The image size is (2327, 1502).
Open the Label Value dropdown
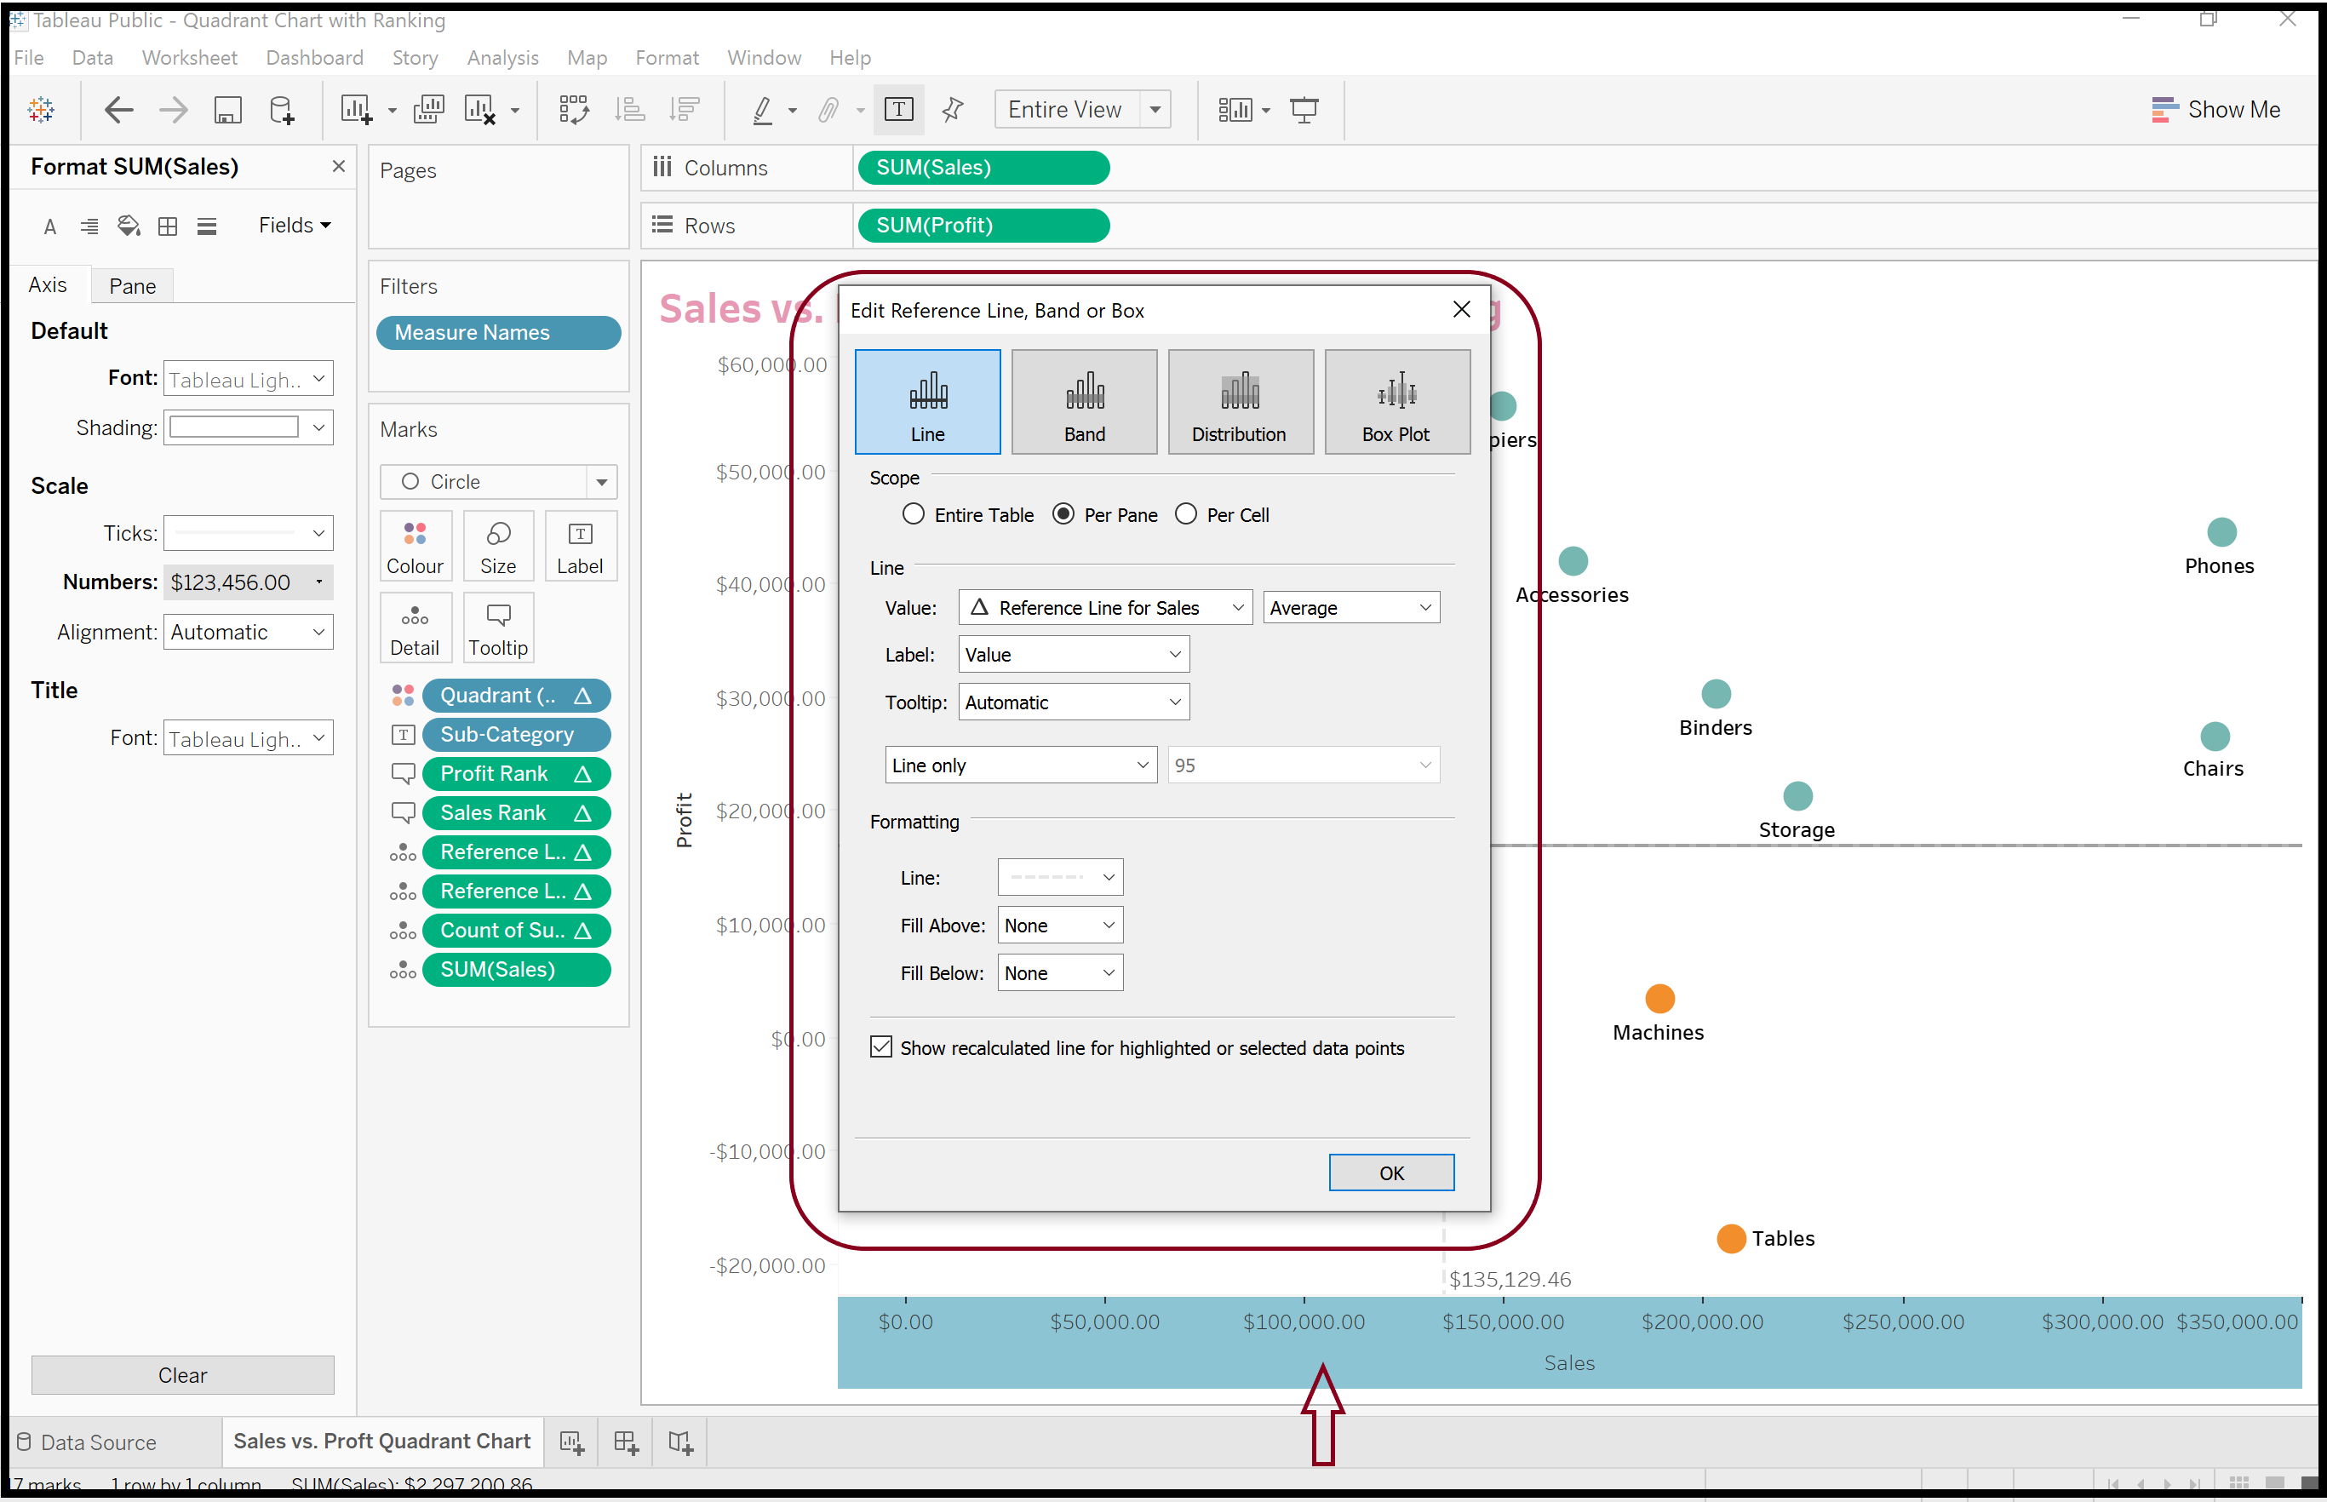1074,655
